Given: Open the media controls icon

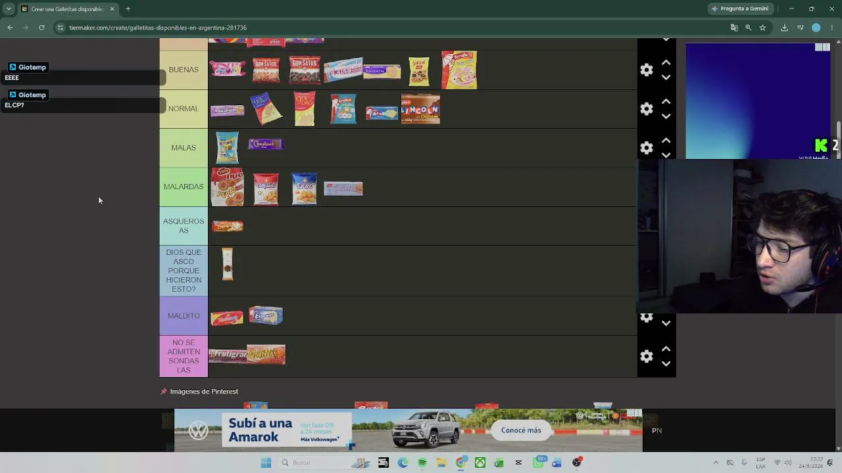Looking at the screenshot, I should pos(800,28).
